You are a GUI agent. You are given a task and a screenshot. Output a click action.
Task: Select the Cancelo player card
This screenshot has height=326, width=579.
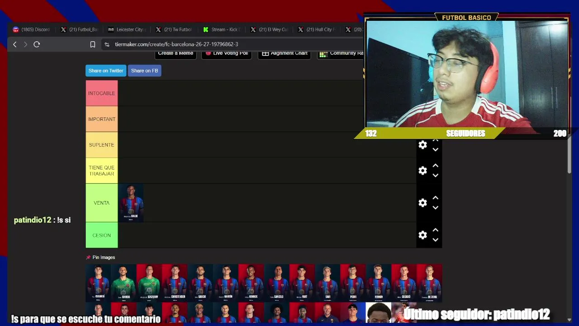coord(276,283)
